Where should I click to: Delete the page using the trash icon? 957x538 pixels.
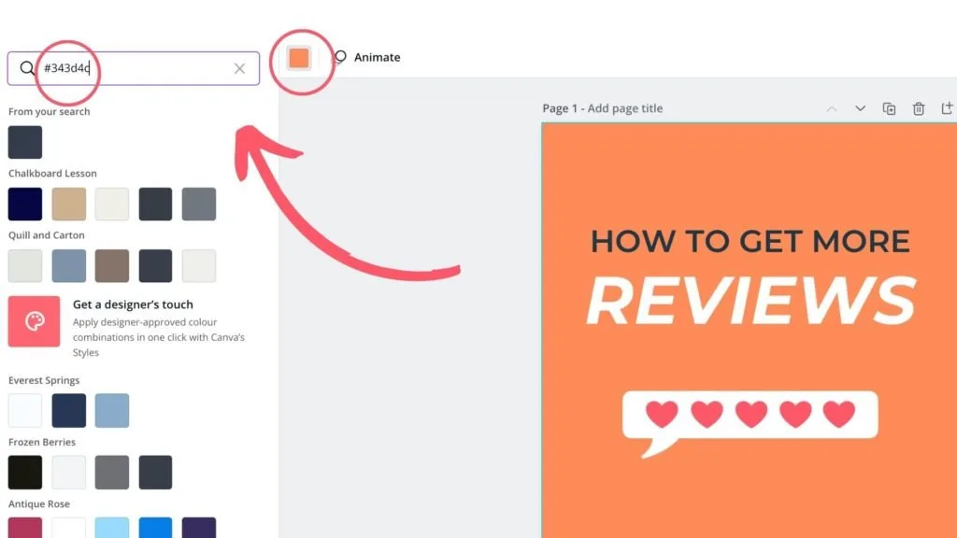(x=919, y=108)
